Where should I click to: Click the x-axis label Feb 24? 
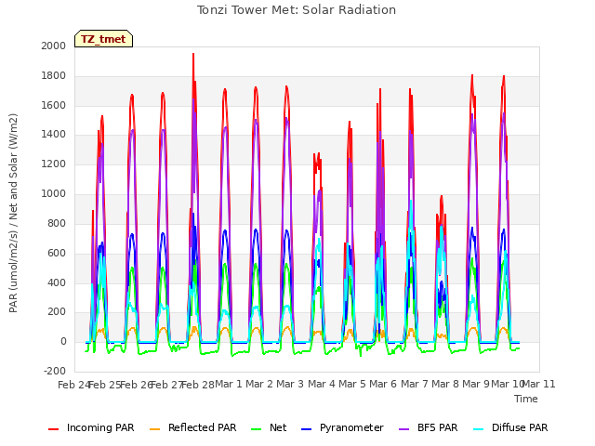[x=74, y=385]
